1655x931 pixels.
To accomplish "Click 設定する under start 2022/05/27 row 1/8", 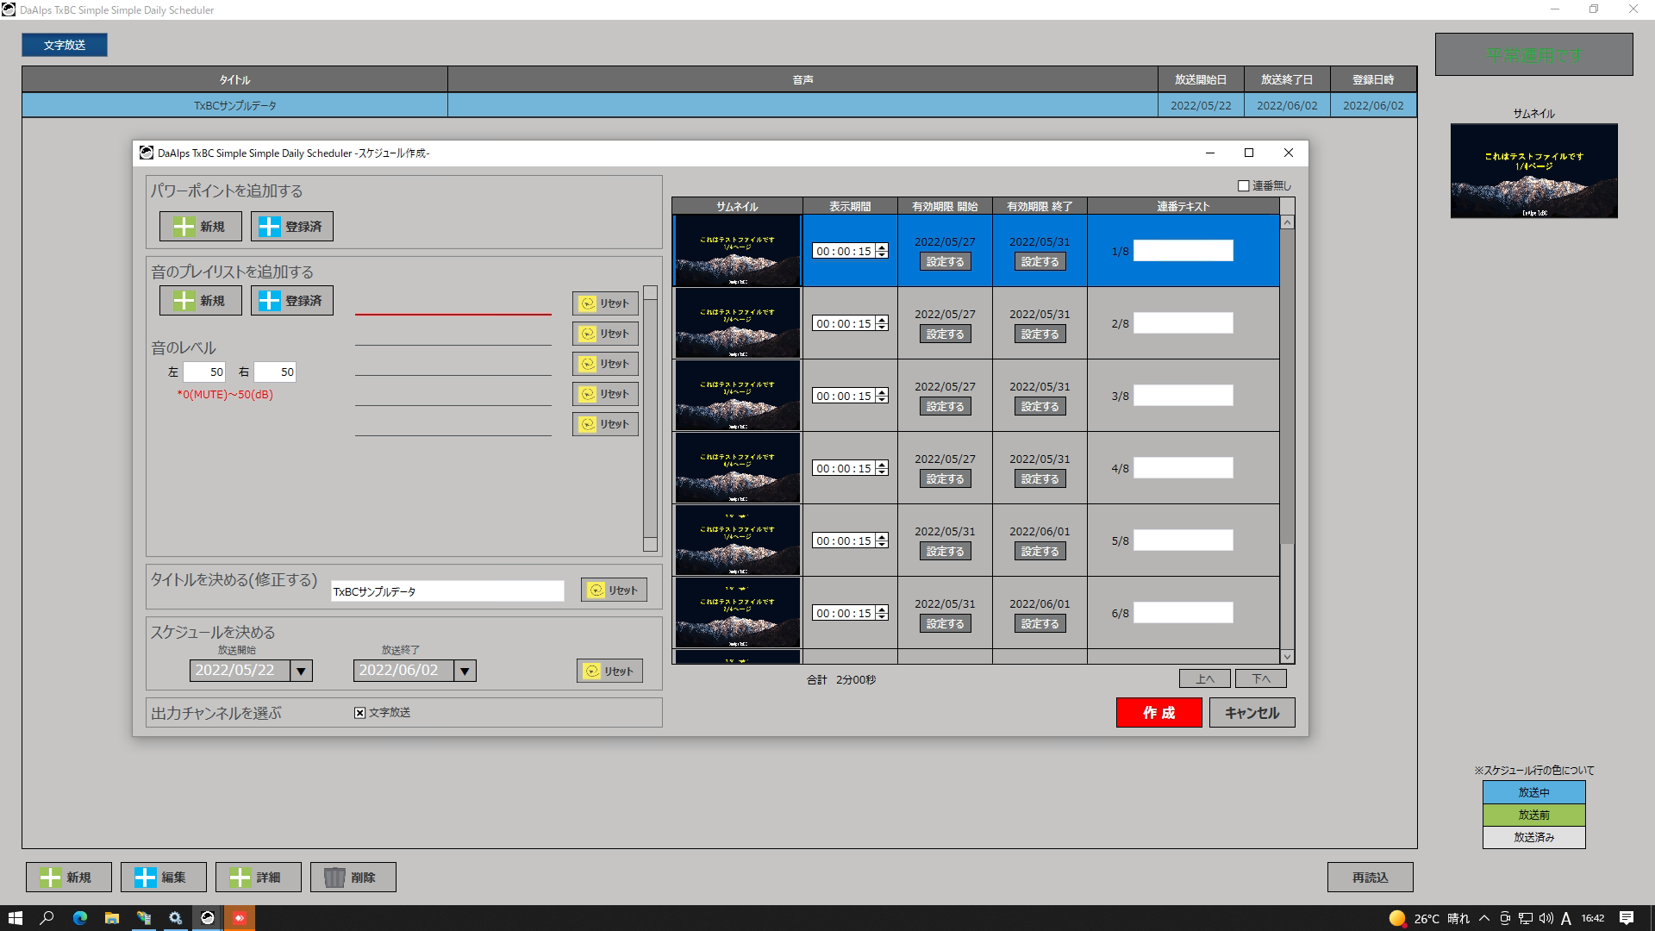I will [945, 262].
